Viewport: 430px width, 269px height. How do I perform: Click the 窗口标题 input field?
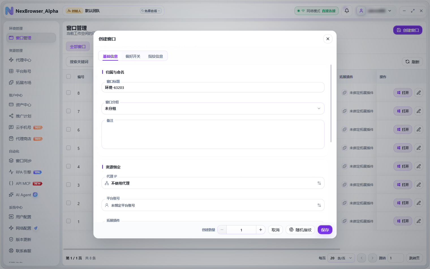tap(213, 87)
